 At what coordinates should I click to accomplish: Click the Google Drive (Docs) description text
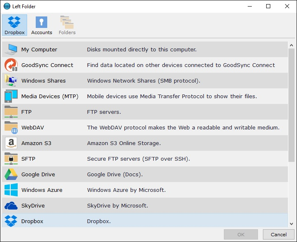click(115, 174)
